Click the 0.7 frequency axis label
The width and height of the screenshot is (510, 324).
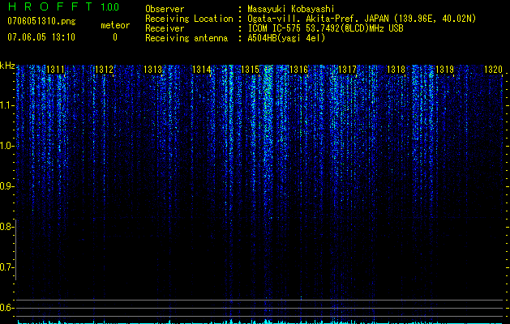(6, 267)
